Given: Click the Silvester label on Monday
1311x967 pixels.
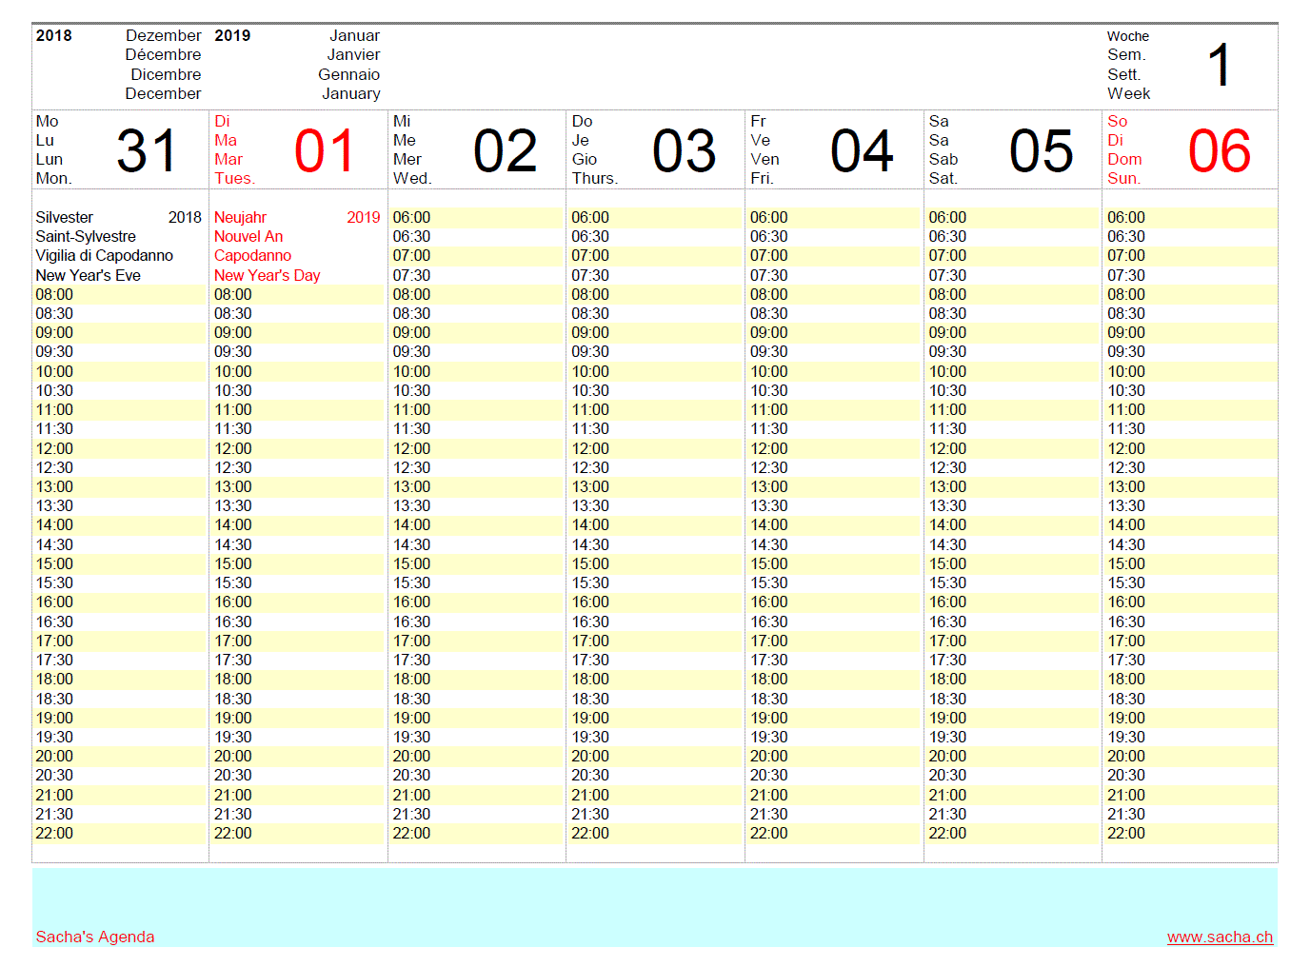Looking at the screenshot, I should click(65, 217).
